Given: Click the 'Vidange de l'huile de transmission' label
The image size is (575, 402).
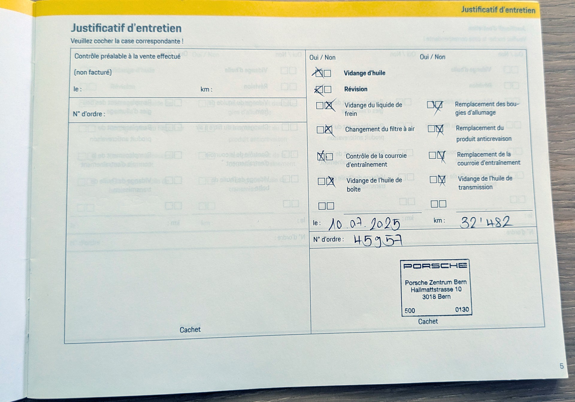Looking at the screenshot, I should [x=485, y=183].
